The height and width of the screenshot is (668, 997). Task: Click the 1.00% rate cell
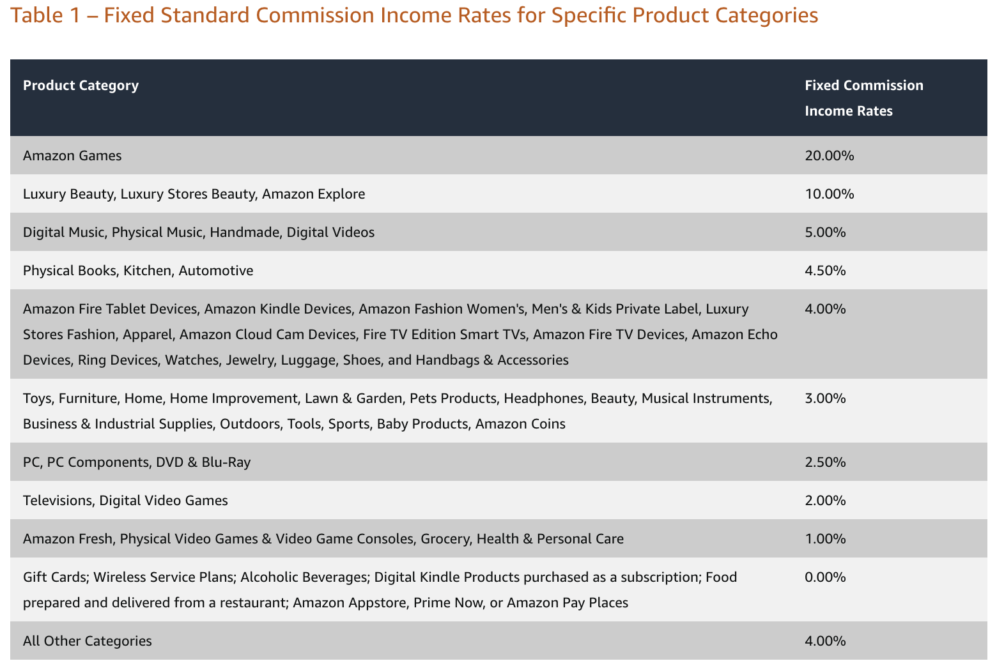click(x=824, y=538)
